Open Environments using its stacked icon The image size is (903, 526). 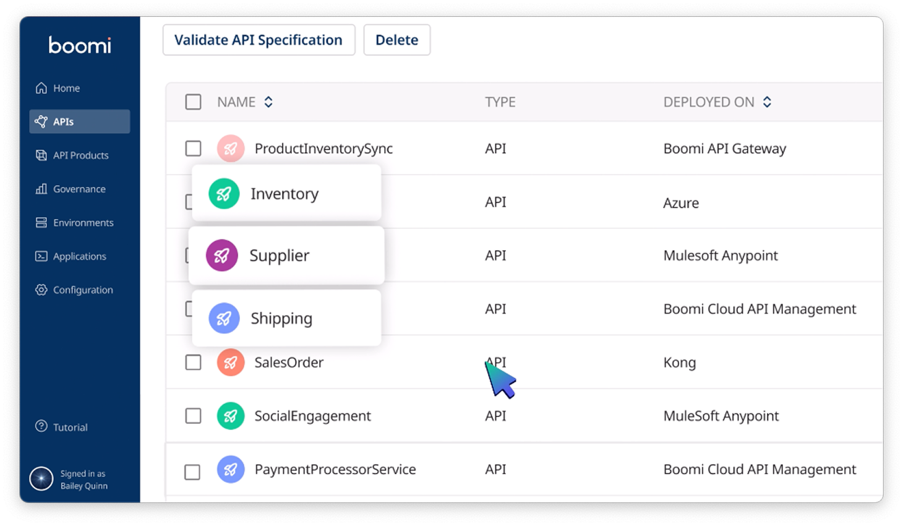point(41,222)
